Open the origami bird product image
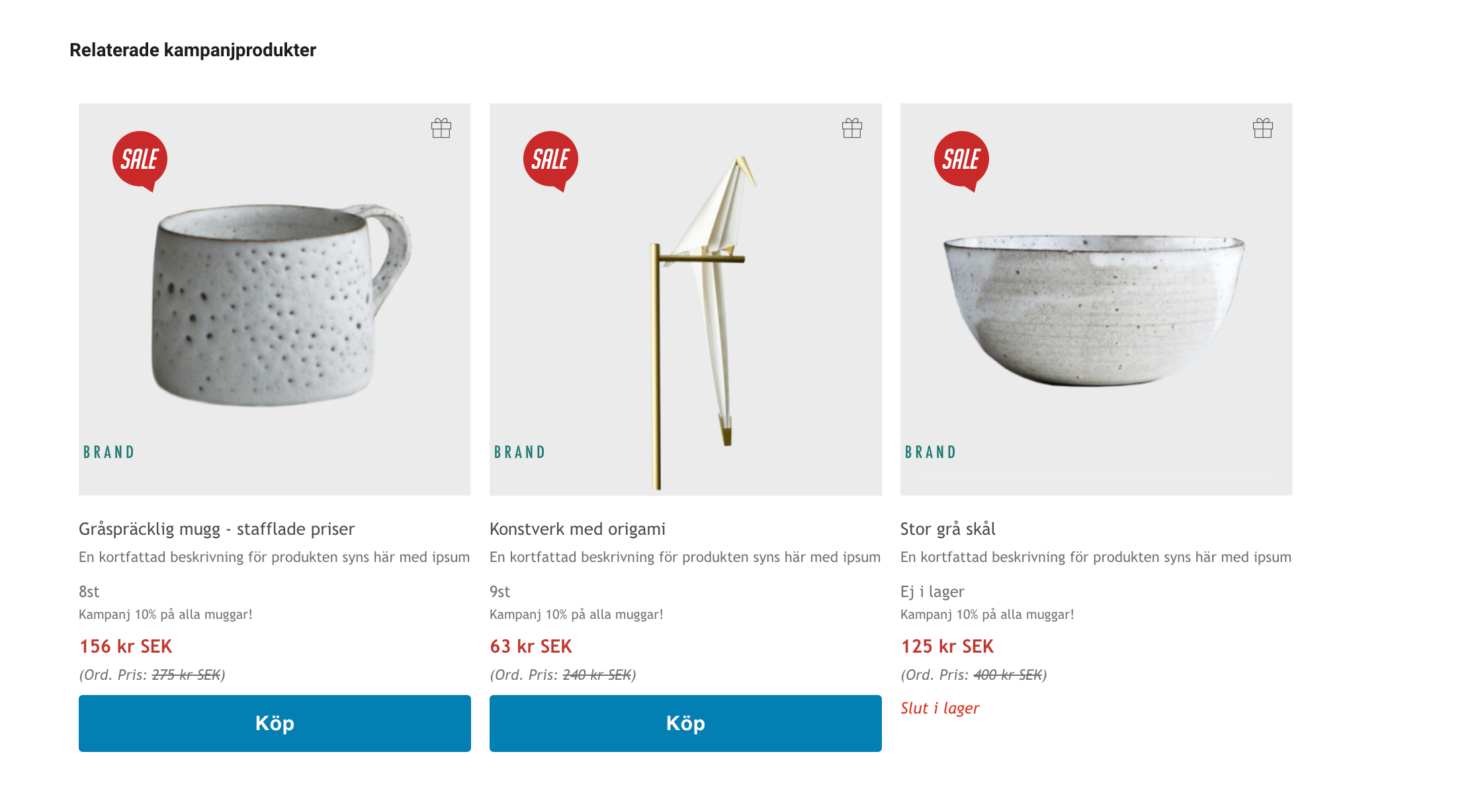This screenshot has height=793, width=1478. tap(685, 299)
